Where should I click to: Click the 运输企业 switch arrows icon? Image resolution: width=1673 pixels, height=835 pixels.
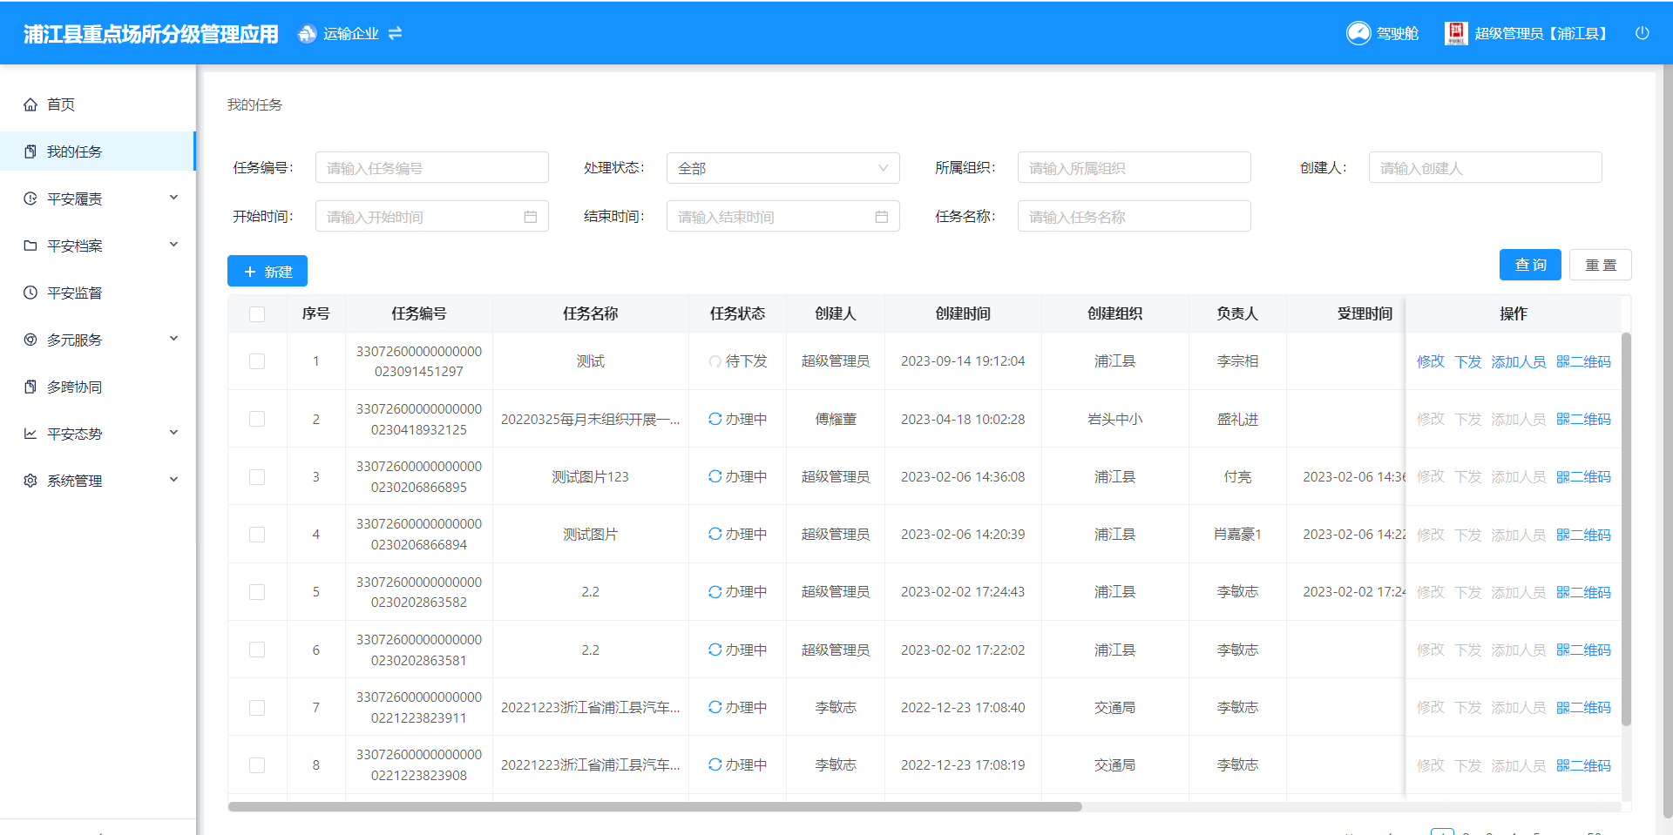point(395,33)
